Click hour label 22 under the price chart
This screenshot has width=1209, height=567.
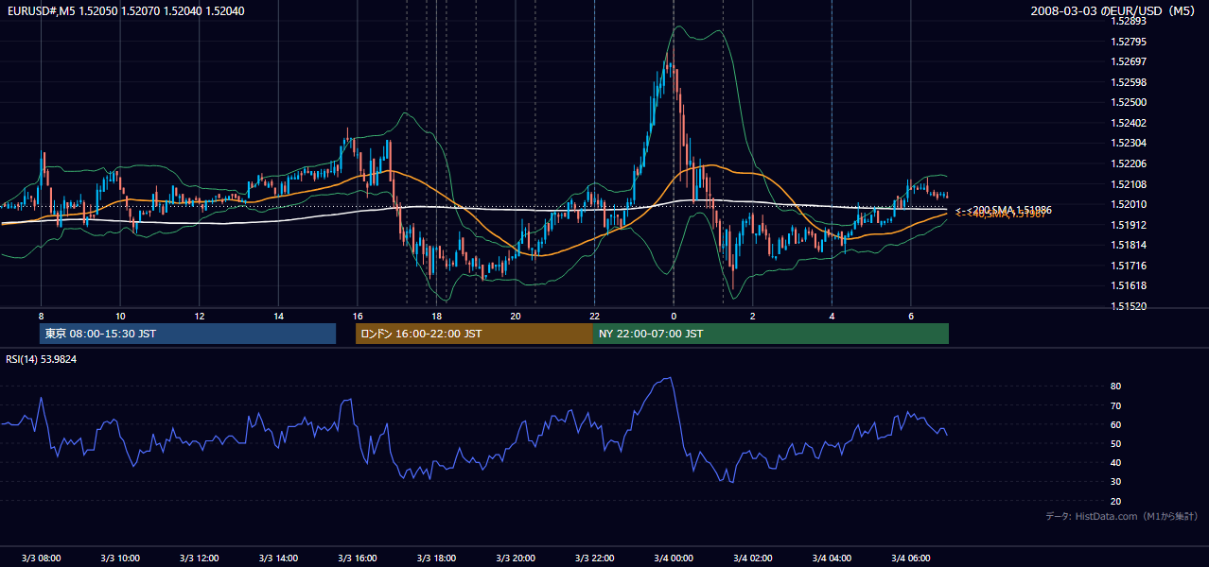594,316
